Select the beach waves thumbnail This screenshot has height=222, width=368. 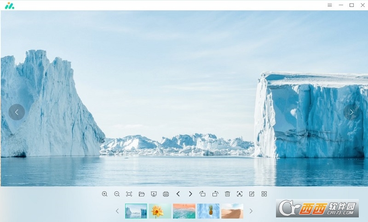(x=184, y=211)
